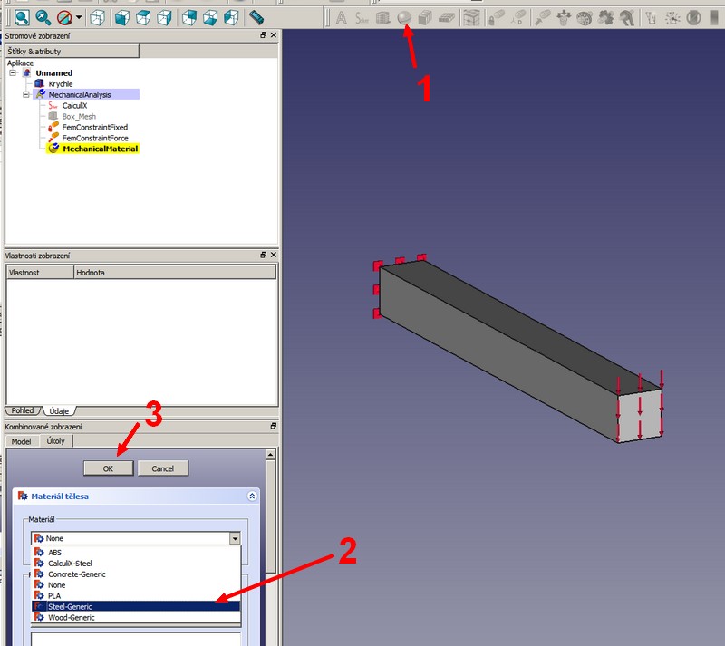The width and height of the screenshot is (725, 646).
Task: Switch to the Model tab
Action: [21, 441]
